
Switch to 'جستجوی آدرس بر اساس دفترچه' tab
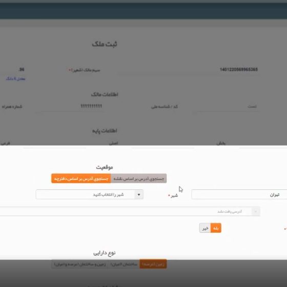tap(81, 178)
